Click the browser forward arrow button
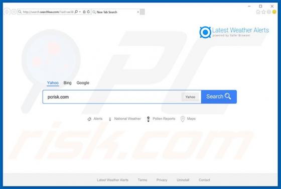The height and width of the screenshot is (189, 281). (14, 12)
